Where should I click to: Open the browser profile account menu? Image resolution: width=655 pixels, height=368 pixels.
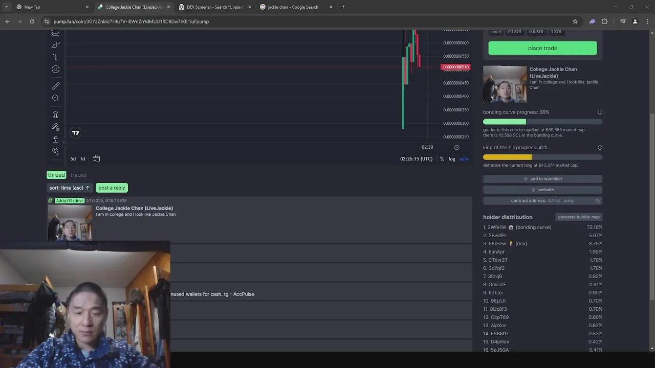pos(635,21)
